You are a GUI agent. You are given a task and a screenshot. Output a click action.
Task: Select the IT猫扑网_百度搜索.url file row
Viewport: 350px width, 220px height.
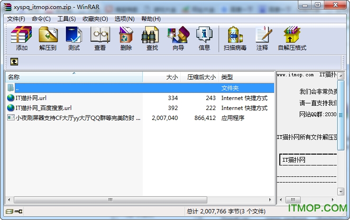[140, 108]
